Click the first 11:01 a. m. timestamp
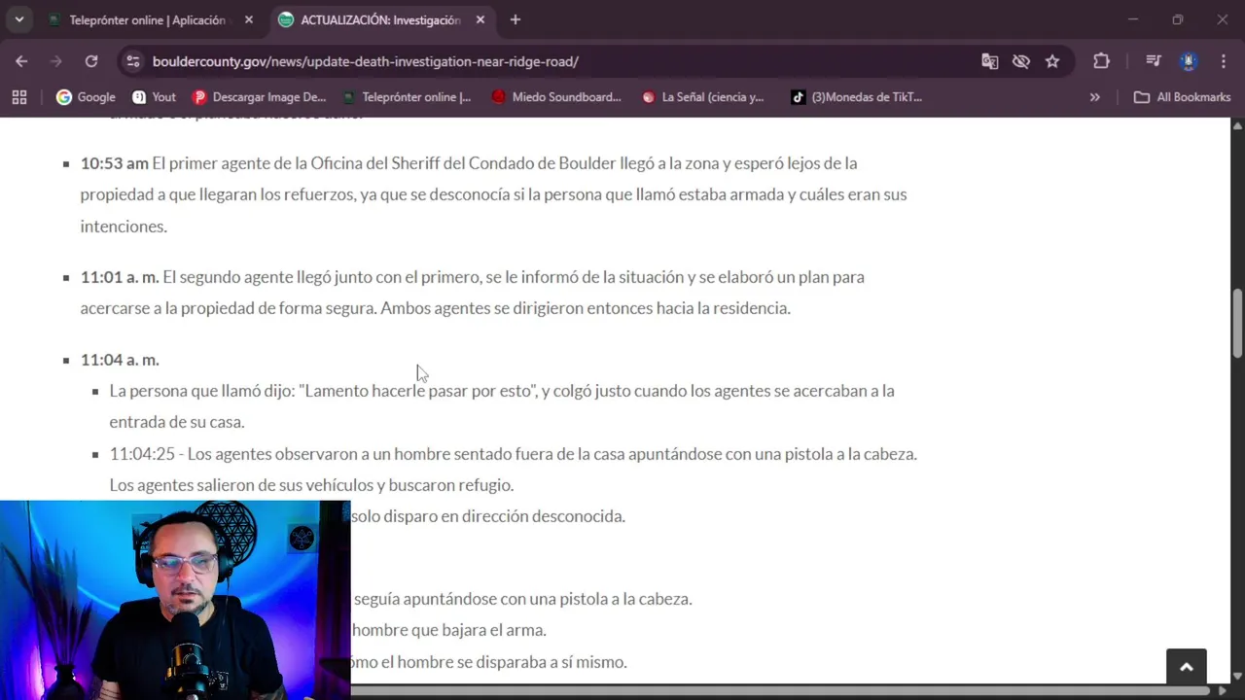The height and width of the screenshot is (700, 1245). click(x=119, y=277)
